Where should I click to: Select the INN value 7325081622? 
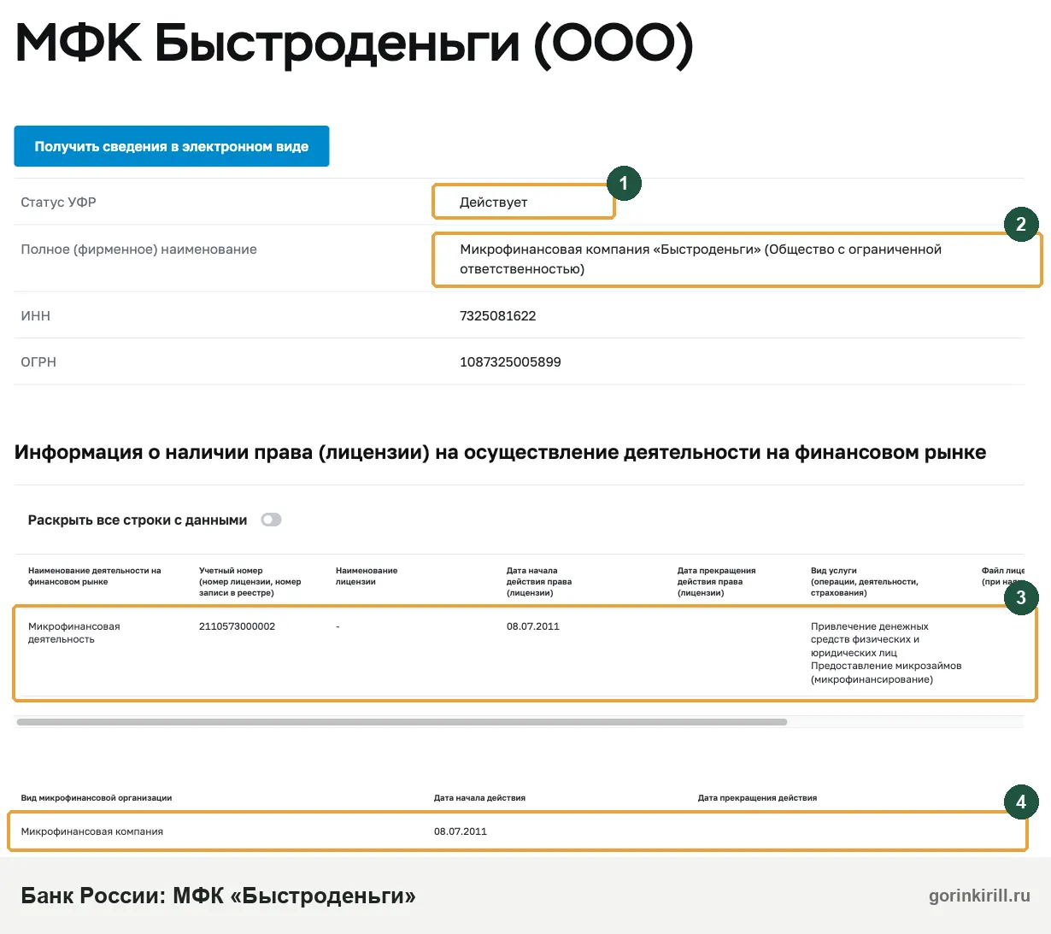pos(498,315)
